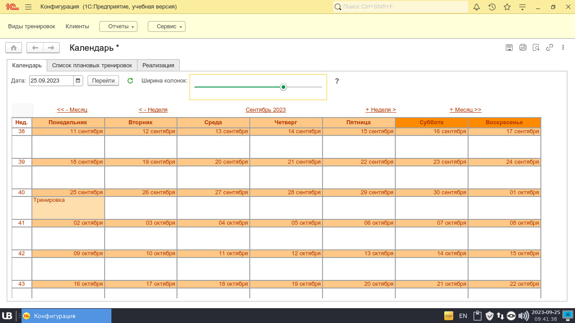
Task: Click the green refresh icon
Action: click(130, 81)
